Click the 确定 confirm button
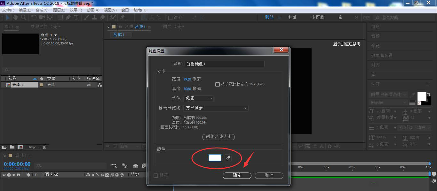Viewport: 437px width, 191px height. tap(237, 175)
